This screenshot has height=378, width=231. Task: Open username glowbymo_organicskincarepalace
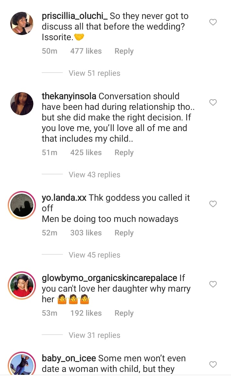(x=109, y=278)
